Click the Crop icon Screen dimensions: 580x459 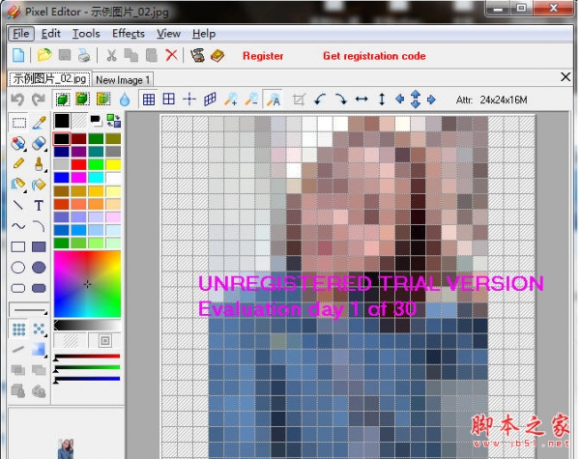pos(299,100)
